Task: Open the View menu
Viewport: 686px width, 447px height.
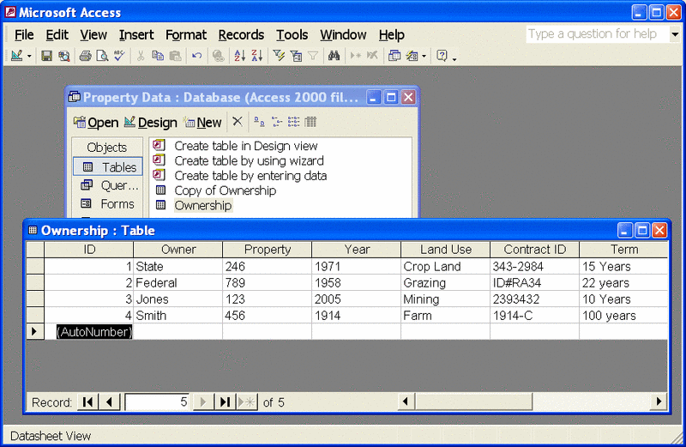Action: pos(93,34)
